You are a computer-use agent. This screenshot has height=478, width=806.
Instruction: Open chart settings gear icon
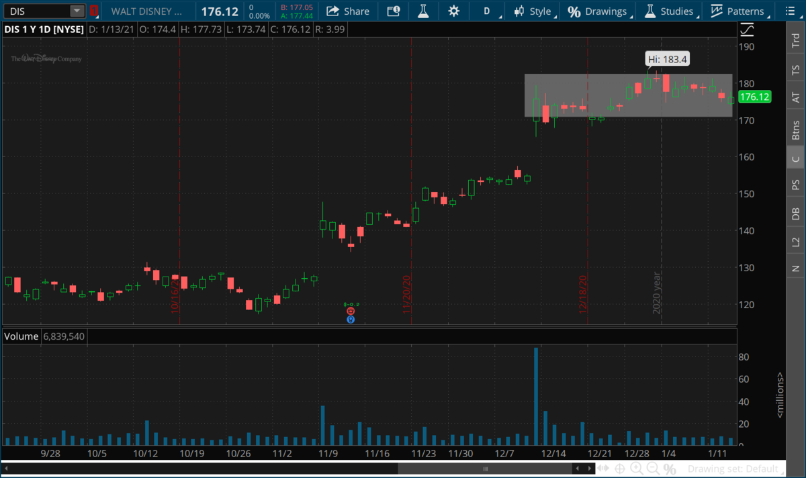point(454,11)
